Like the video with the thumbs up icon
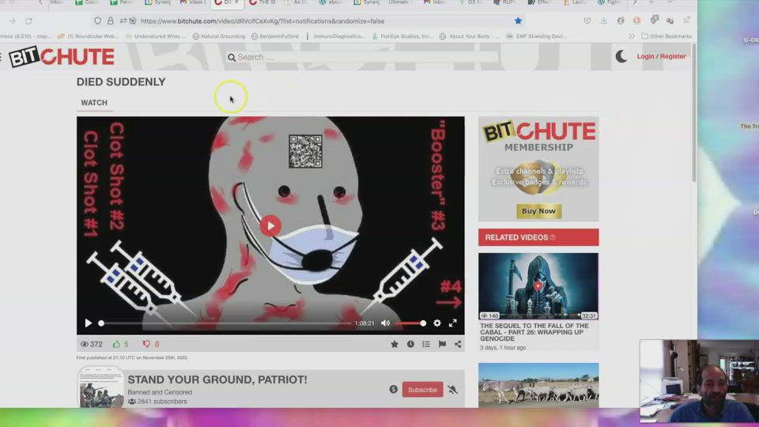This screenshot has height=427, width=759. 116,344
